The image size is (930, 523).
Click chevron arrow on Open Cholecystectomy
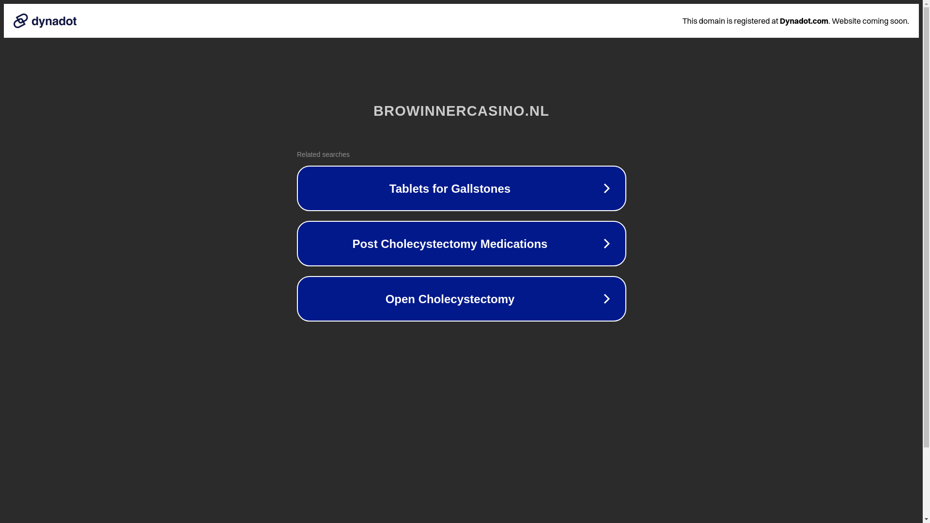(606, 299)
